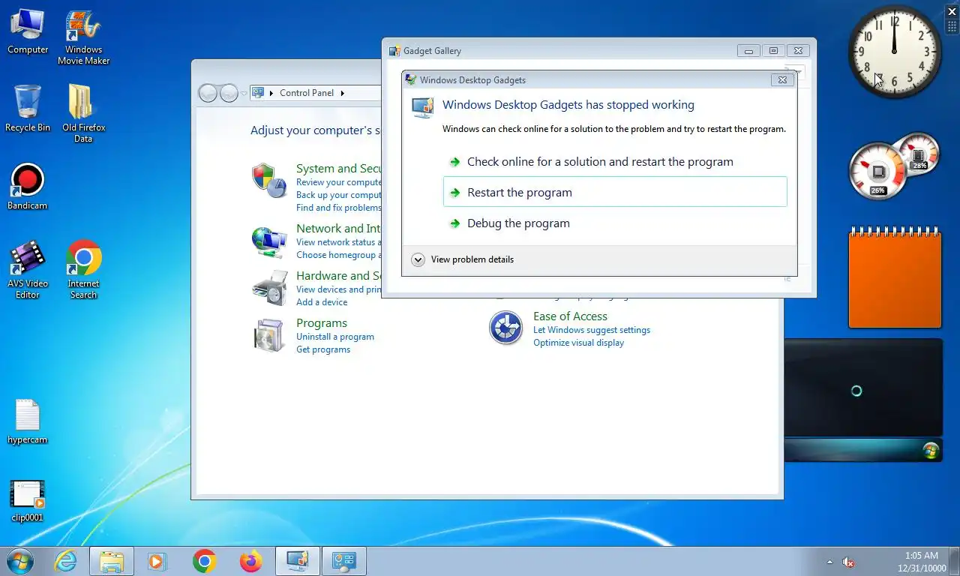This screenshot has width=960, height=576.
Task: Open Windows Movie Maker desktop shortcut
Action: 83,37
